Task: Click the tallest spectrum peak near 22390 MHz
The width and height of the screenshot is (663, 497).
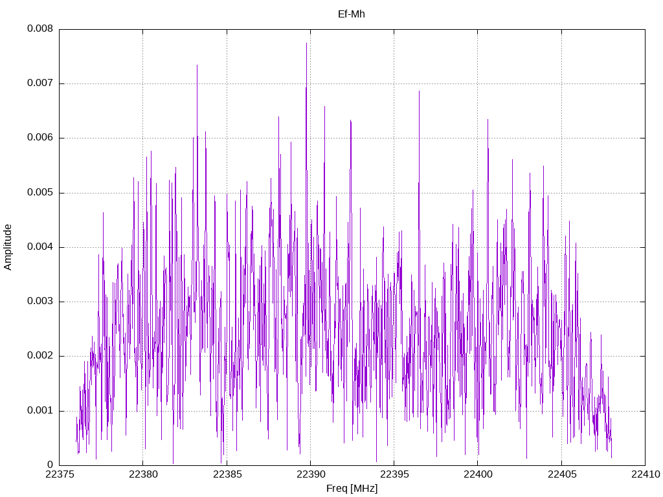Action: [x=306, y=43]
